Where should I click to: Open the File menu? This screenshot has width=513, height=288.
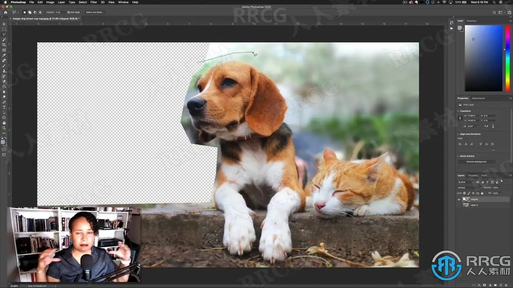click(x=32, y=2)
